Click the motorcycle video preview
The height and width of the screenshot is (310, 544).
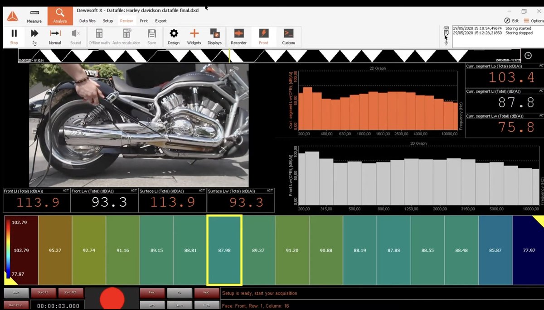[139, 125]
